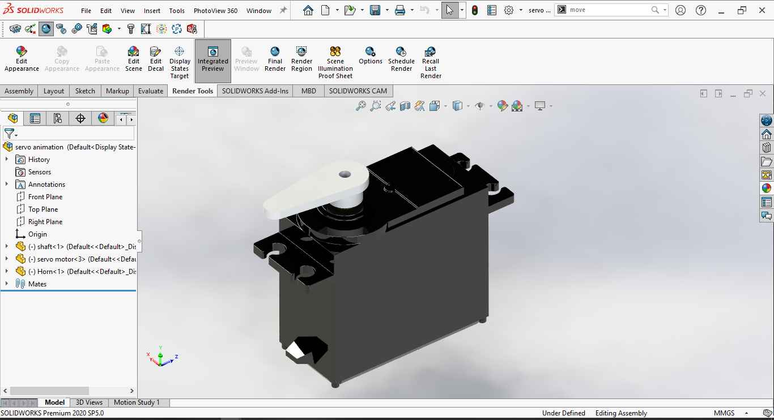This screenshot has height=420, width=774.
Task: Open the Motion Study 1 tab
Action: (x=137, y=402)
